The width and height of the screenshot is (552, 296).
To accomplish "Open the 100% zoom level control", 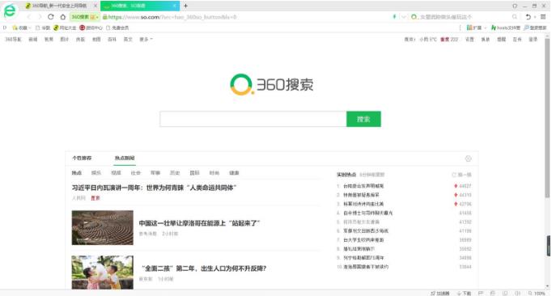I will [x=537, y=293].
